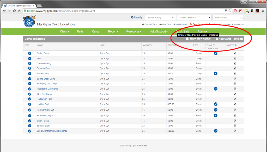Open the Summer Camp template link

pyautogui.click(x=44, y=68)
